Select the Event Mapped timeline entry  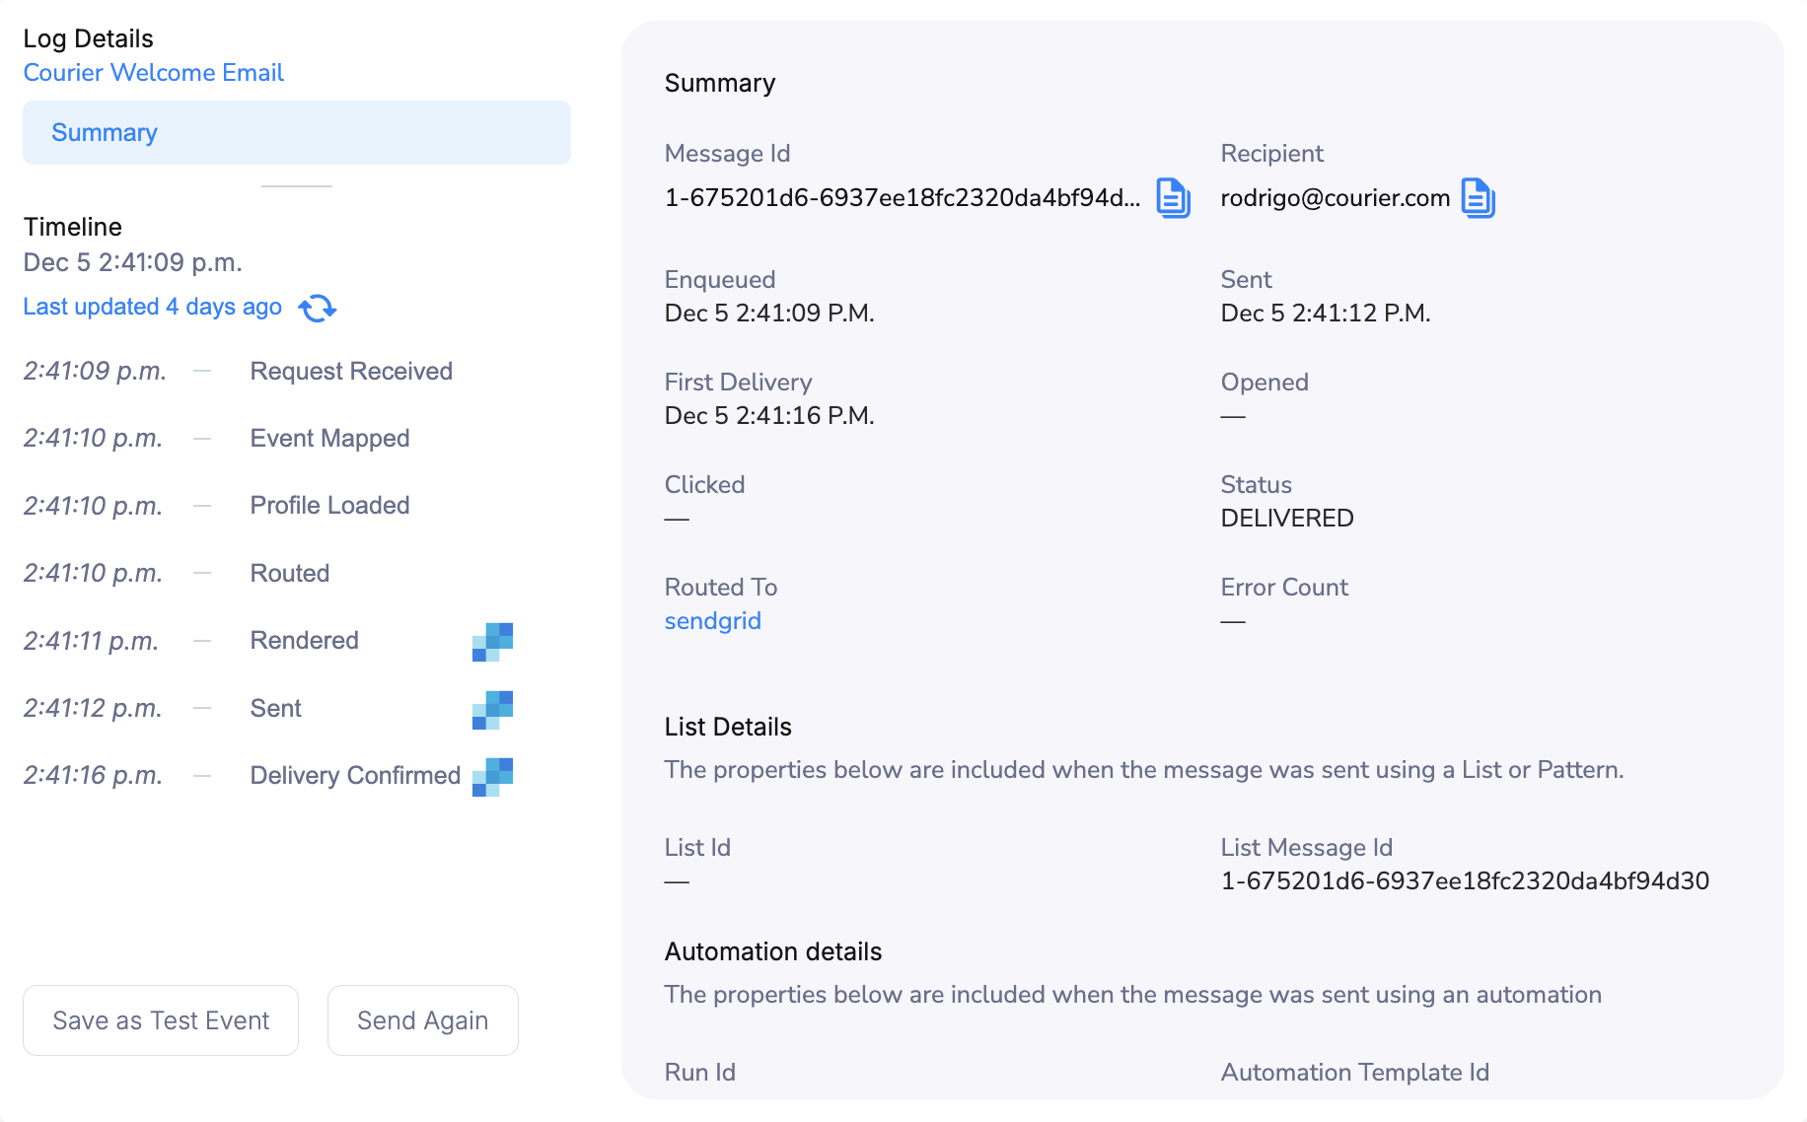point(329,438)
